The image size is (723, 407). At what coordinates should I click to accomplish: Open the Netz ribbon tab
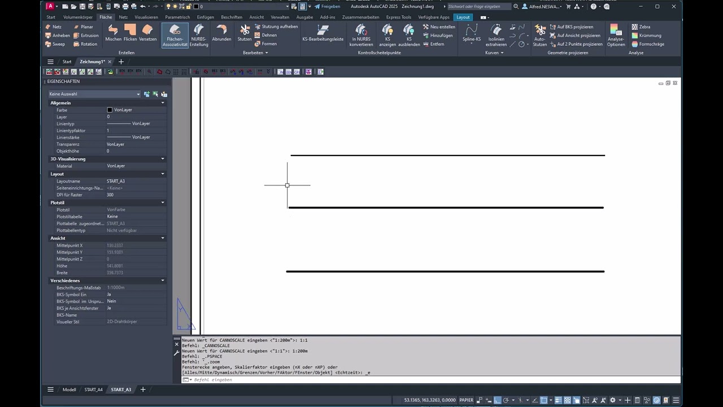tap(123, 17)
